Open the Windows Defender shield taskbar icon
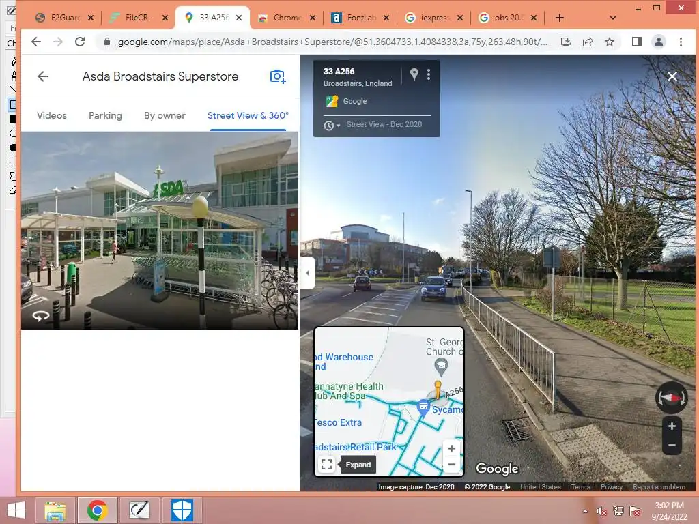The height and width of the screenshot is (524, 699). tap(182, 510)
